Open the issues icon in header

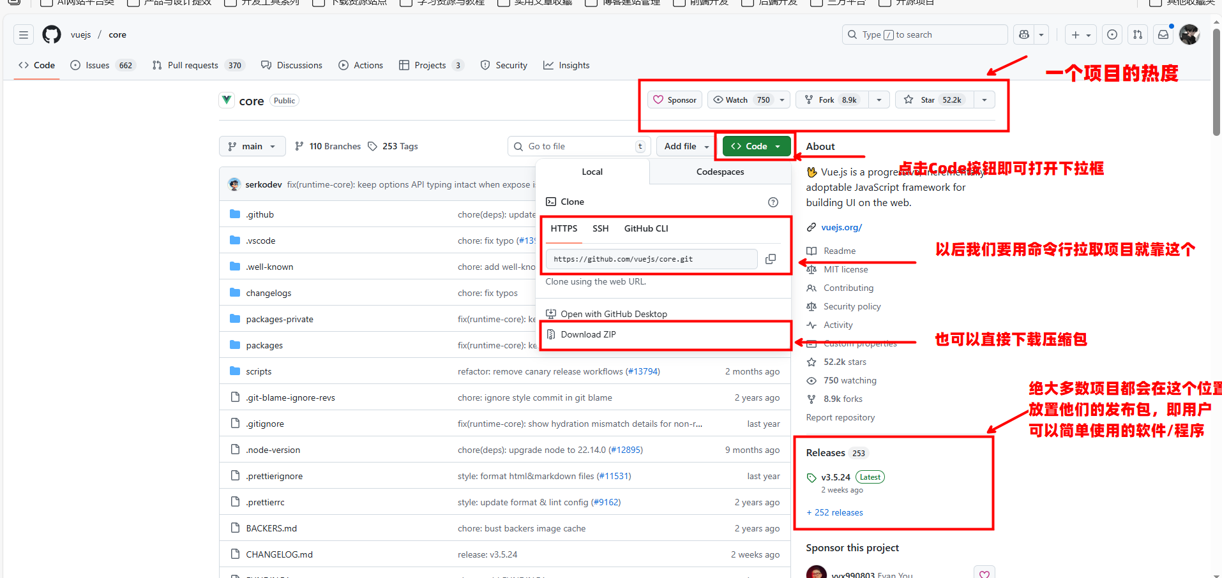click(1112, 34)
